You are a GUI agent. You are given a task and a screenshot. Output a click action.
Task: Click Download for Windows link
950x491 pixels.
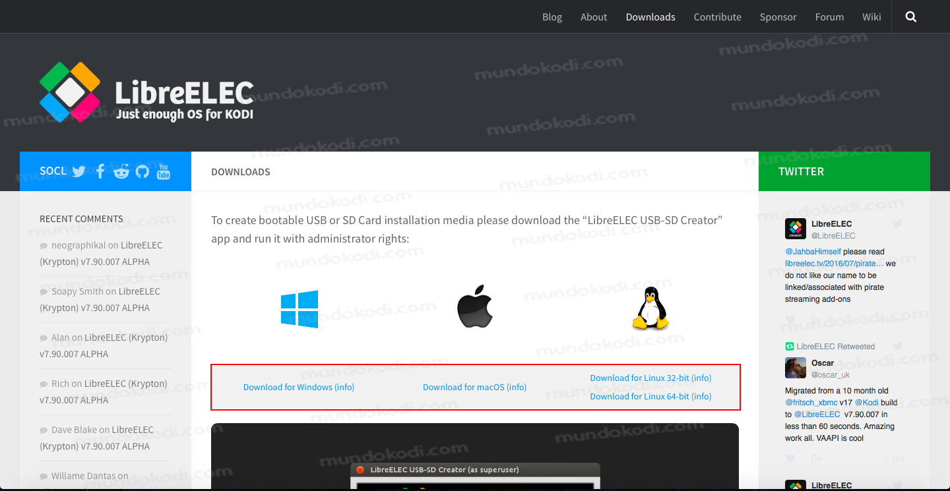[299, 388]
